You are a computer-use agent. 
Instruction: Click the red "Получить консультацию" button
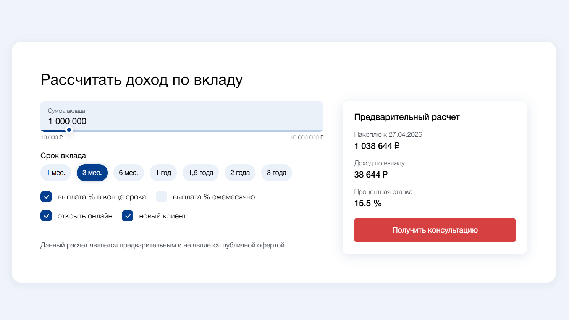(x=435, y=230)
